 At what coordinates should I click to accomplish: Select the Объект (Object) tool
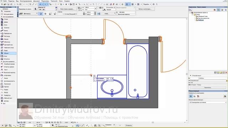point(8,53)
